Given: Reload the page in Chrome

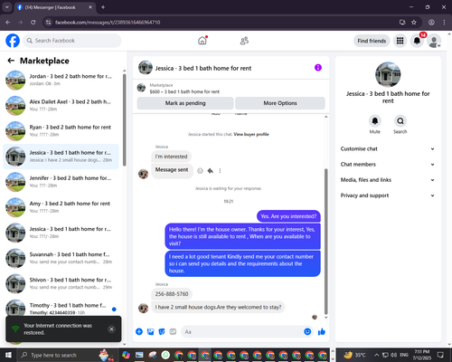Looking at the screenshot, I should coord(33,23).
